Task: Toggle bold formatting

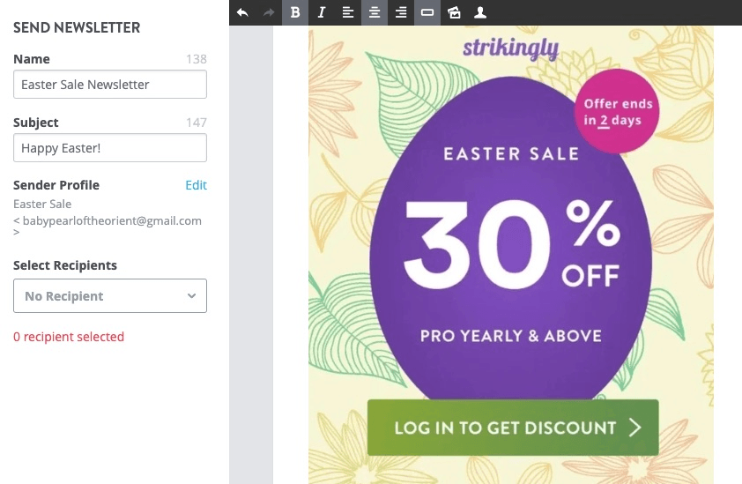Action: point(295,12)
